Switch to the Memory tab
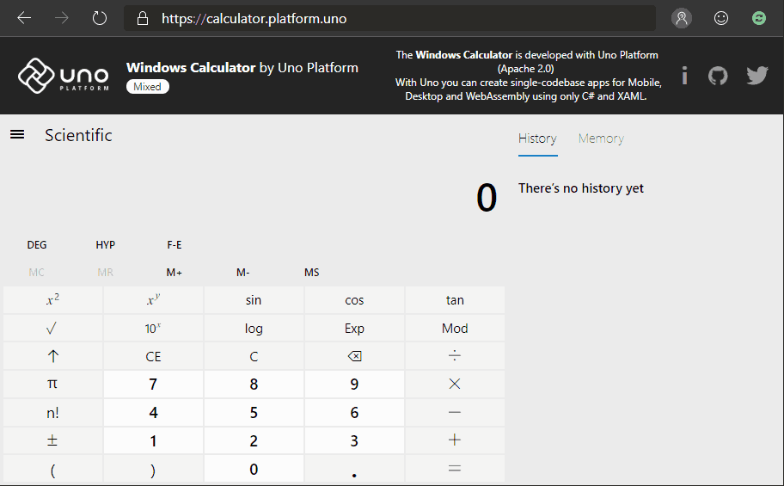This screenshot has width=784, height=486. pyautogui.click(x=601, y=138)
